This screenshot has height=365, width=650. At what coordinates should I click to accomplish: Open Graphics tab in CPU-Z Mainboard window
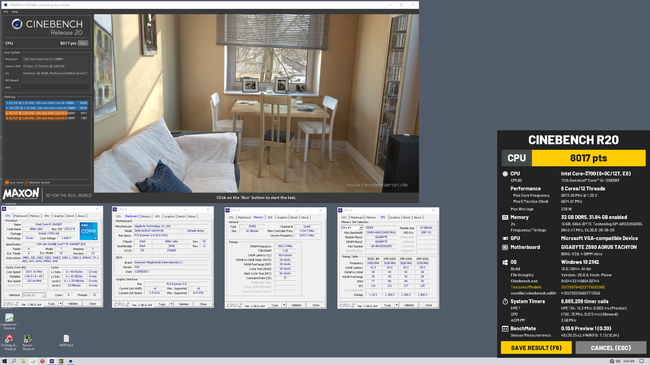pyautogui.click(x=169, y=216)
